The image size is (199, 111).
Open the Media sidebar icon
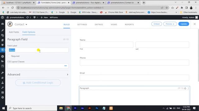[x=2, y=35]
